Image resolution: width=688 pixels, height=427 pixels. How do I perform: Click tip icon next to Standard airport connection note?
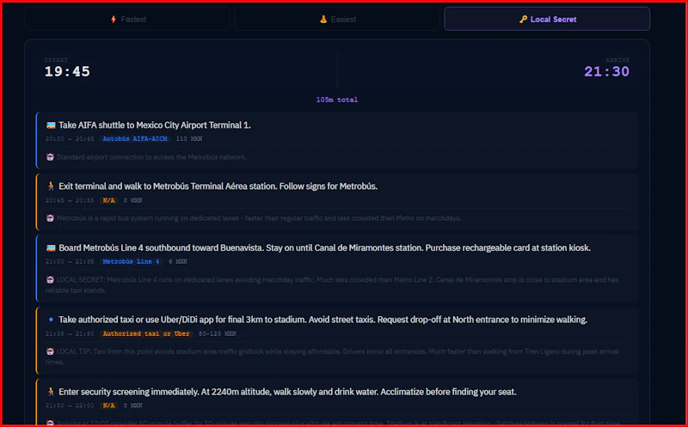(x=50, y=157)
